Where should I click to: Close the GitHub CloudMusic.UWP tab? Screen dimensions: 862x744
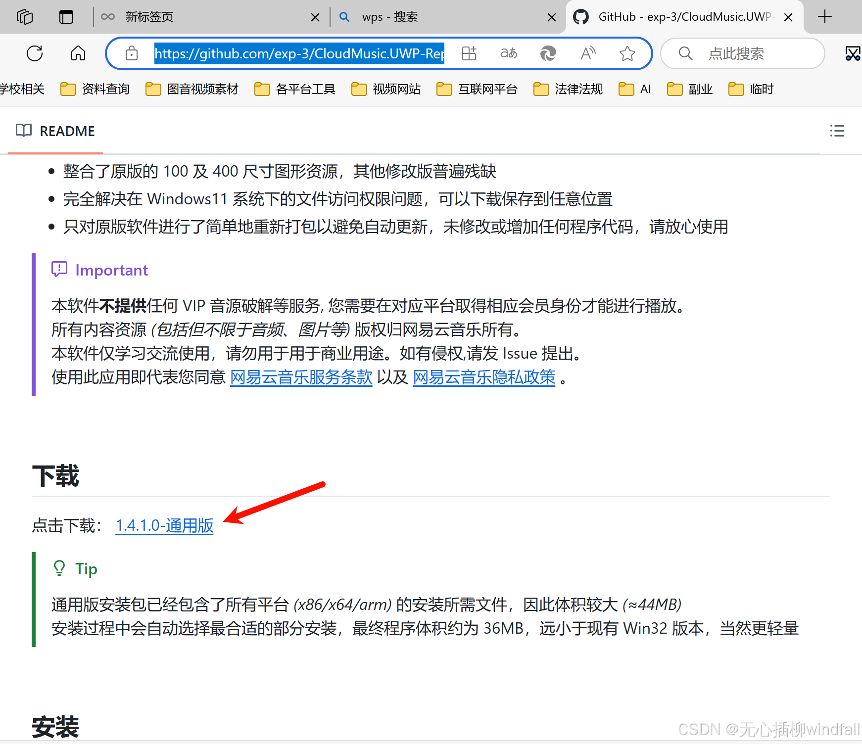(x=788, y=17)
